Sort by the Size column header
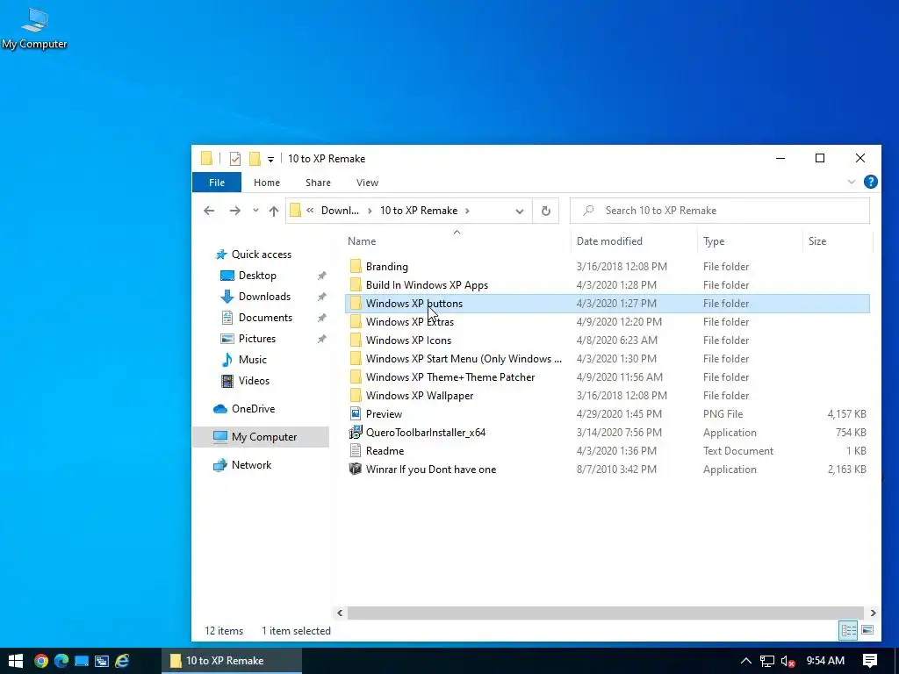The width and height of the screenshot is (899, 674). click(817, 241)
